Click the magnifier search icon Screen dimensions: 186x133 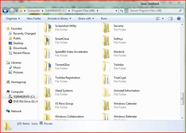coord(180,11)
